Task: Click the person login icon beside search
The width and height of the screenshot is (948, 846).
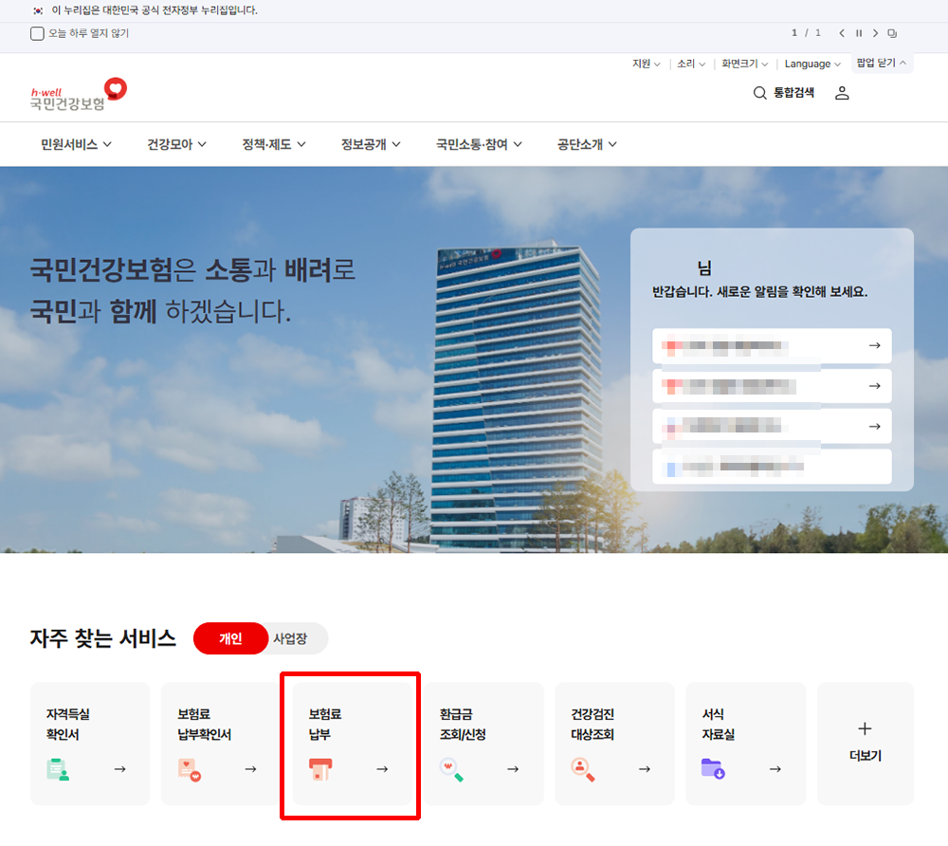Action: click(842, 93)
